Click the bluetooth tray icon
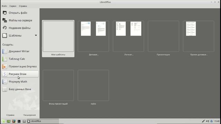The image size is (221, 124). click(x=212, y=121)
